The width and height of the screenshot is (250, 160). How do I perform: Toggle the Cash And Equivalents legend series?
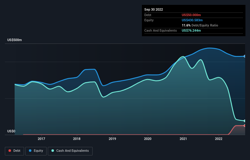[70, 151]
